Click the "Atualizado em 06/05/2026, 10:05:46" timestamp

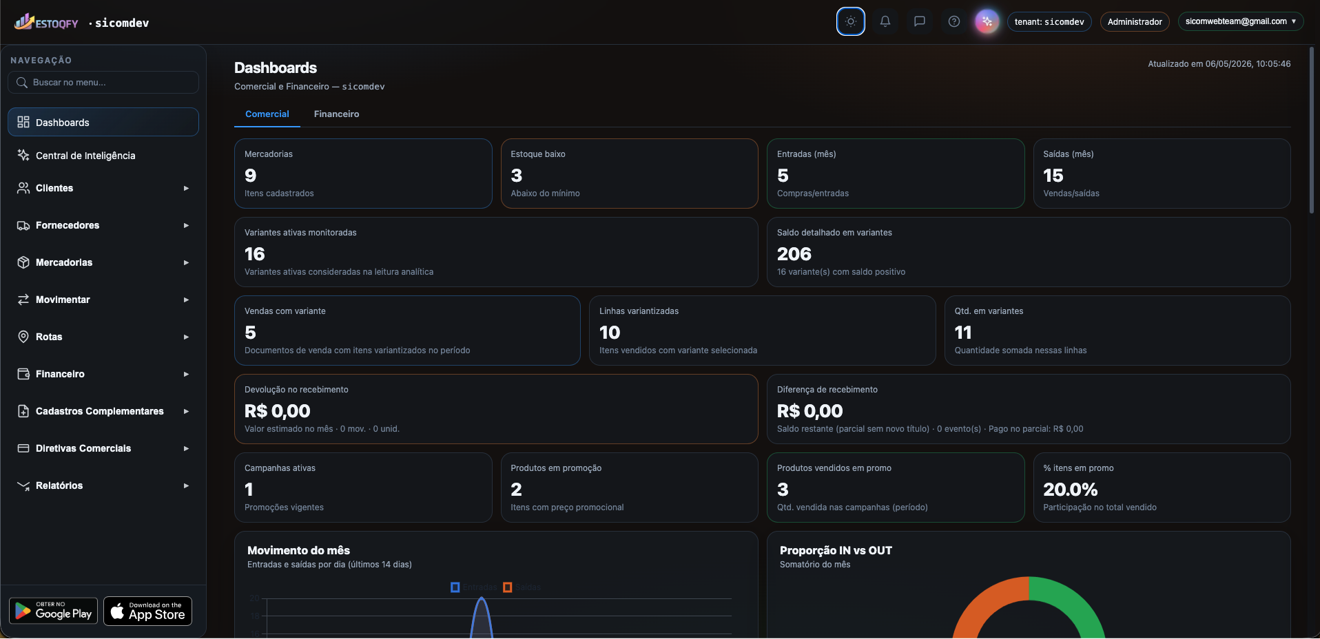click(x=1219, y=64)
